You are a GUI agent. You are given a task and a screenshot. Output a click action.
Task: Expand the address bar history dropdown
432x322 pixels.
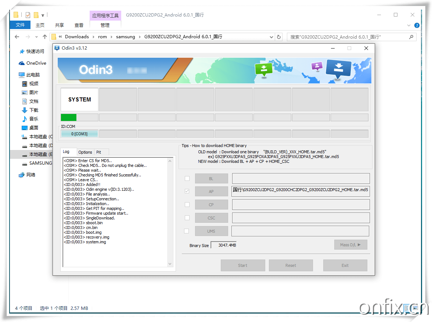[x=271, y=37]
